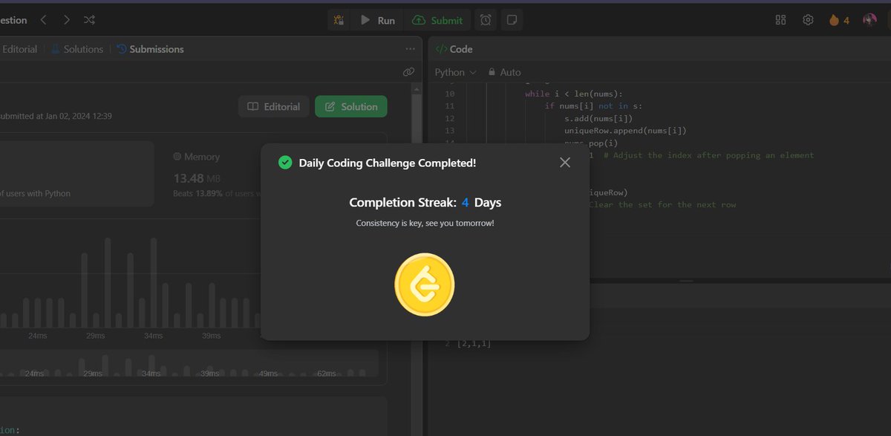This screenshot has width=891, height=436.
Task: Click code line 'while i < len(nums):'
Action: [x=574, y=94]
